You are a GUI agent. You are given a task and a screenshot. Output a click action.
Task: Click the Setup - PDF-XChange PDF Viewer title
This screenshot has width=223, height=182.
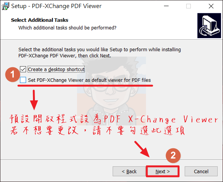[56, 6]
